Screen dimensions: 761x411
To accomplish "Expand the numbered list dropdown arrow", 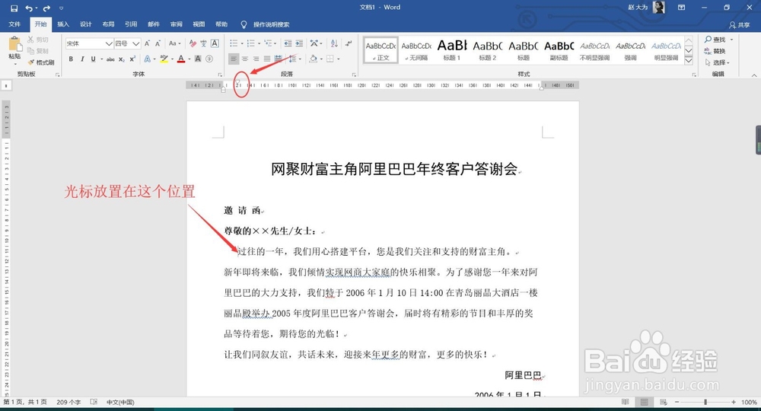I will point(259,43).
